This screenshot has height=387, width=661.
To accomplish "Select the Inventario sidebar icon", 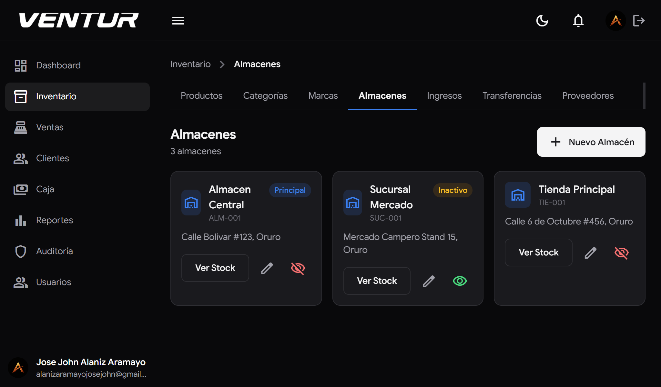I will click(x=20, y=96).
